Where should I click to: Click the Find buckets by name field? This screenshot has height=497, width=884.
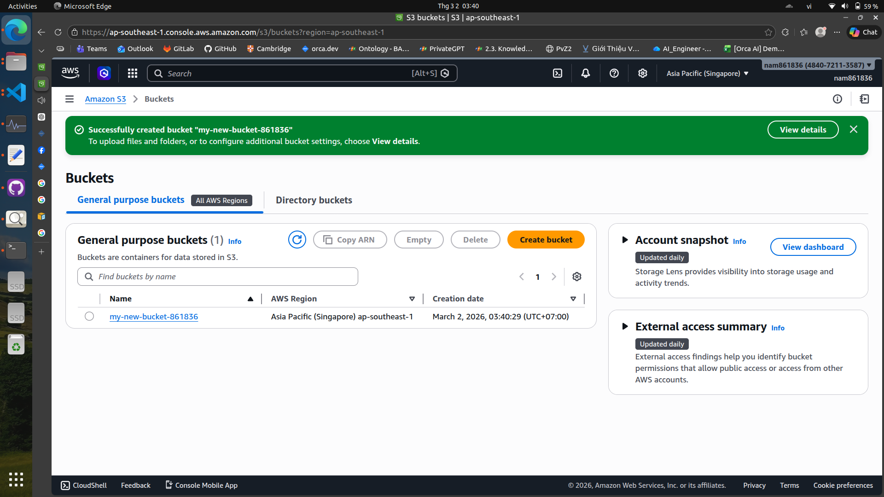click(x=218, y=277)
